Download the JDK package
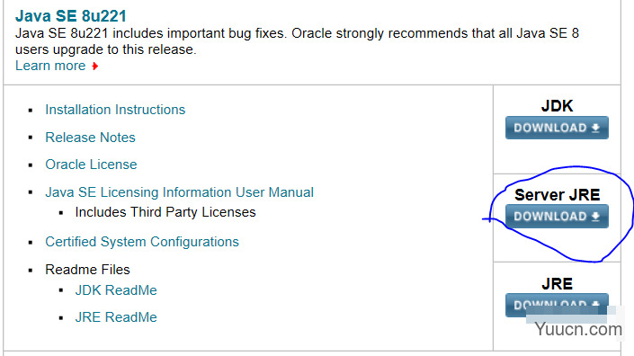Screen dimensions: 634x356 tap(557, 128)
